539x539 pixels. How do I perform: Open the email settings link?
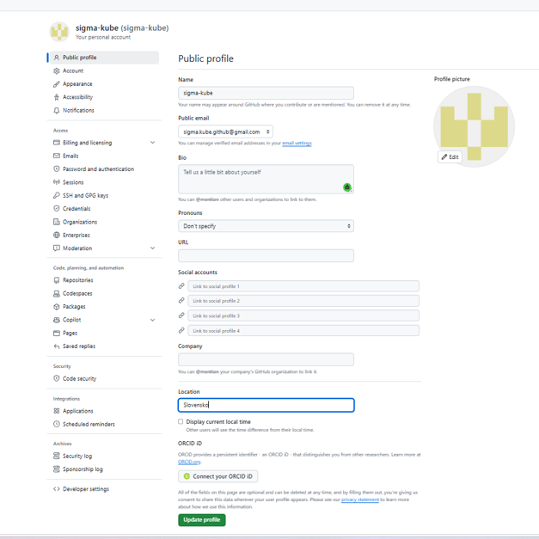click(297, 143)
